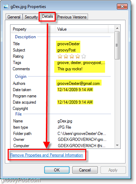Click the scrollbar up arrow
136x184 pixels.
coord(117,28)
